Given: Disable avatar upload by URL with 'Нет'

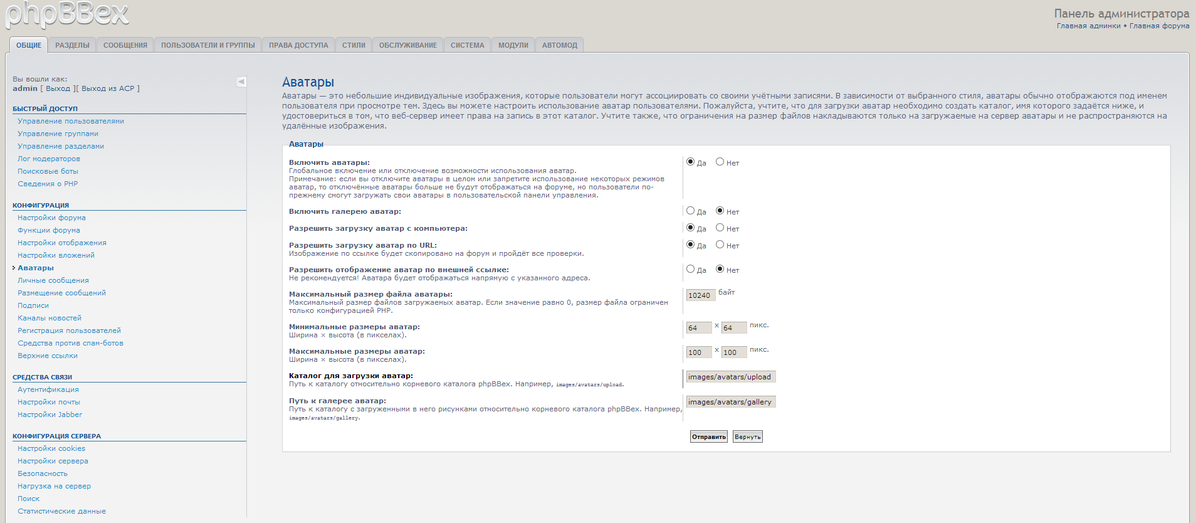Looking at the screenshot, I should point(720,245).
